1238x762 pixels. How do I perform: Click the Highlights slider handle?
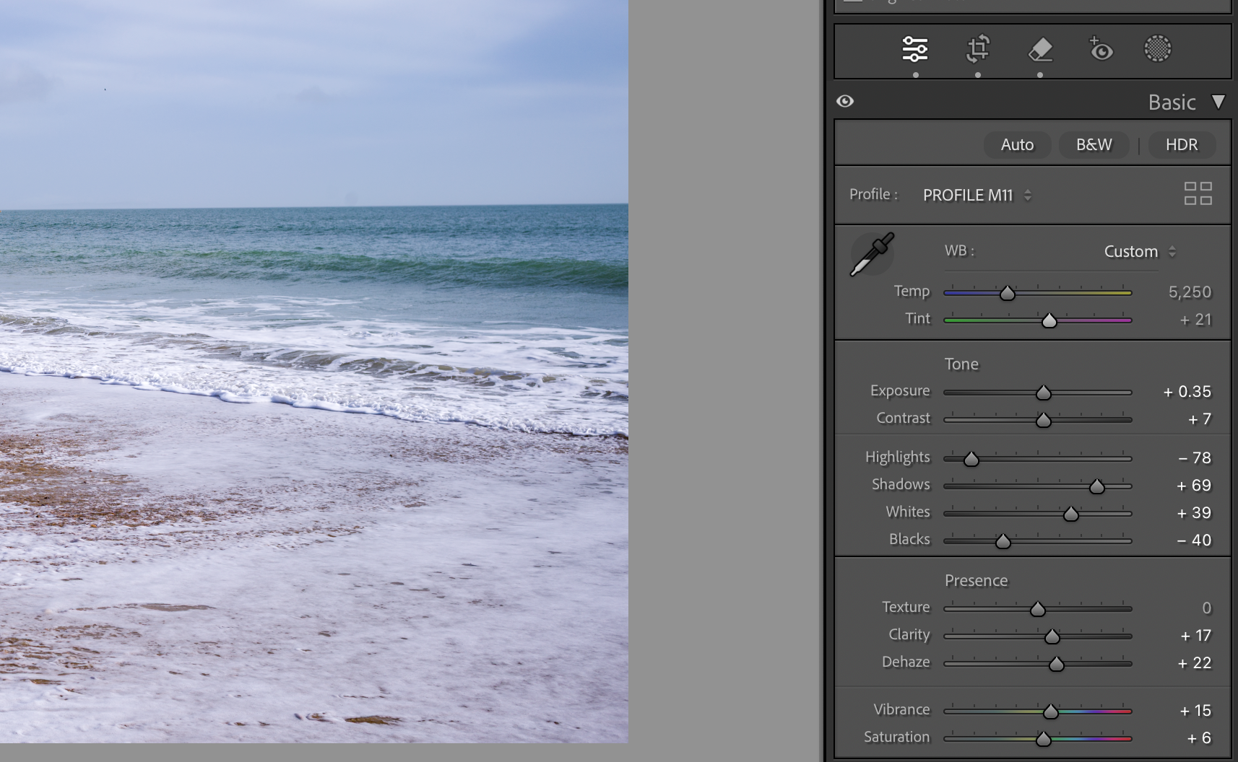pyautogui.click(x=971, y=459)
